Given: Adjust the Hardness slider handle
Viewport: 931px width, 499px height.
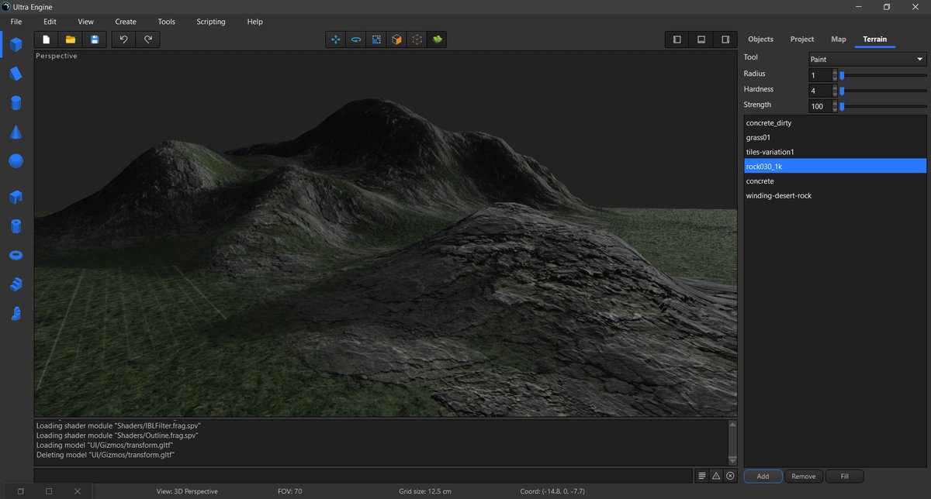Looking at the screenshot, I should pos(842,91).
